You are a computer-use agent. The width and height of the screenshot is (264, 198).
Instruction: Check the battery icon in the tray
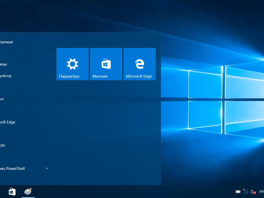(238, 192)
